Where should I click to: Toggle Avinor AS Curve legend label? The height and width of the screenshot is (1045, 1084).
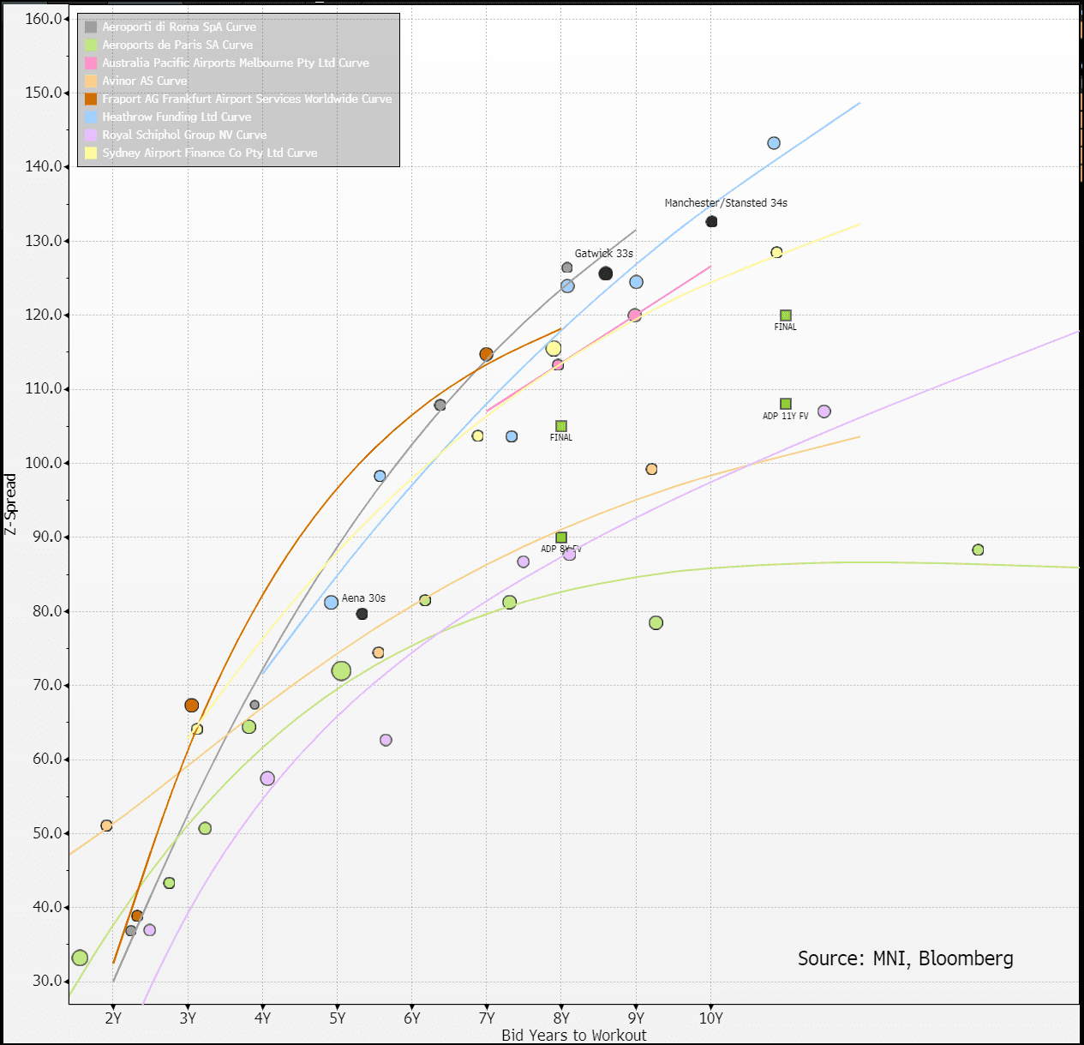[x=144, y=81]
